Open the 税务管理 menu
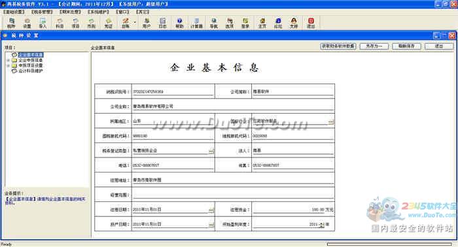458x247 pixels. point(42,12)
